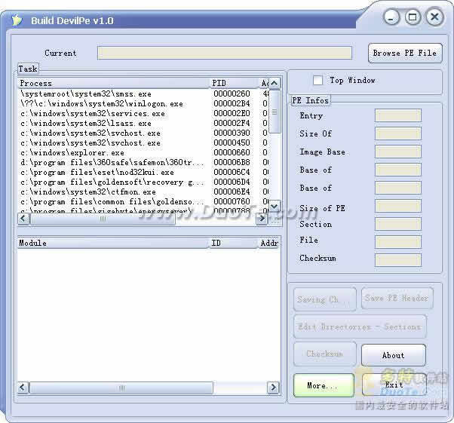The width and height of the screenshot is (454, 423).
Task: Click the Size Of value field
Action: click(398, 133)
